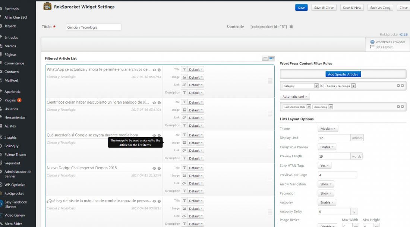This screenshot has width=410, height=227.
Task: Show info for the WhatsApp article
Action: point(159,70)
